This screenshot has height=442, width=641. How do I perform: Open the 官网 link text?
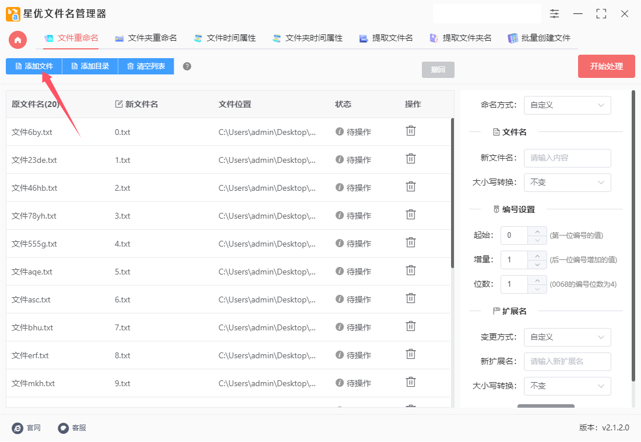(34, 428)
